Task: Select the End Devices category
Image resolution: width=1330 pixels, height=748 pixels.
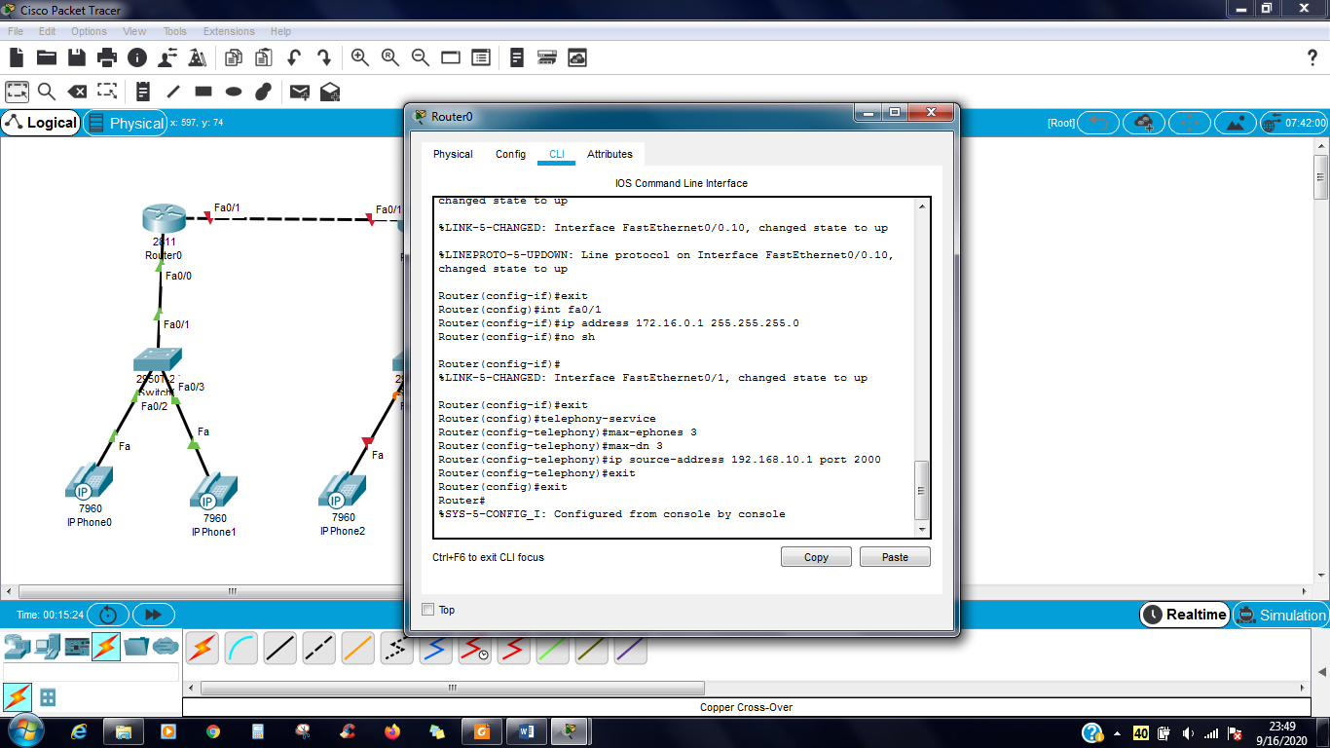Action: point(47,647)
